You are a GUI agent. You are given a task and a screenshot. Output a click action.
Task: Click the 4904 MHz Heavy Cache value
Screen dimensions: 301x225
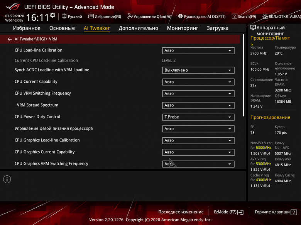(x=282, y=181)
